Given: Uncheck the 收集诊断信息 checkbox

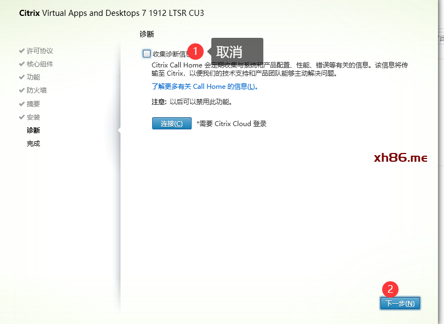Looking at the screenshot, I should pyautogui.click(x=146, y=54).
